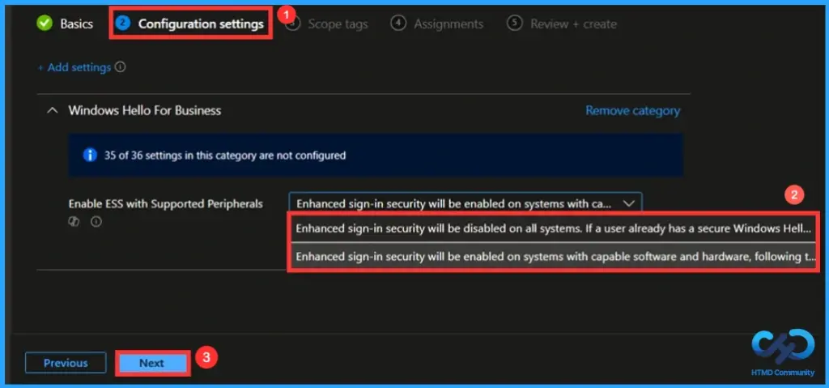Screen dimensions: 829x388
Task: Click the Previous button
Action: [x=66, y=363]
